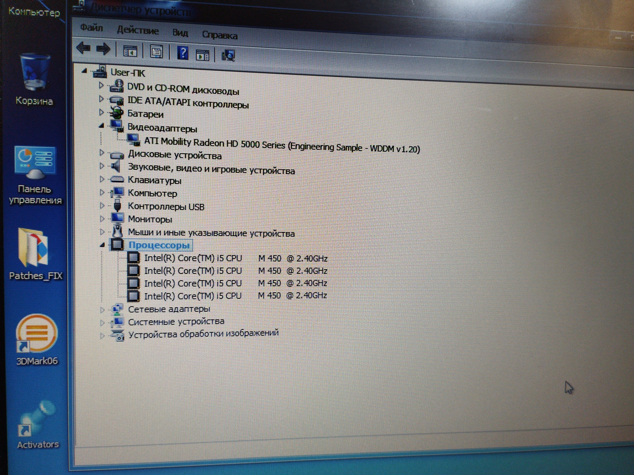Click the network adapters icon
The height and width of the screenshot is (475, 634).
pos(117,309)
